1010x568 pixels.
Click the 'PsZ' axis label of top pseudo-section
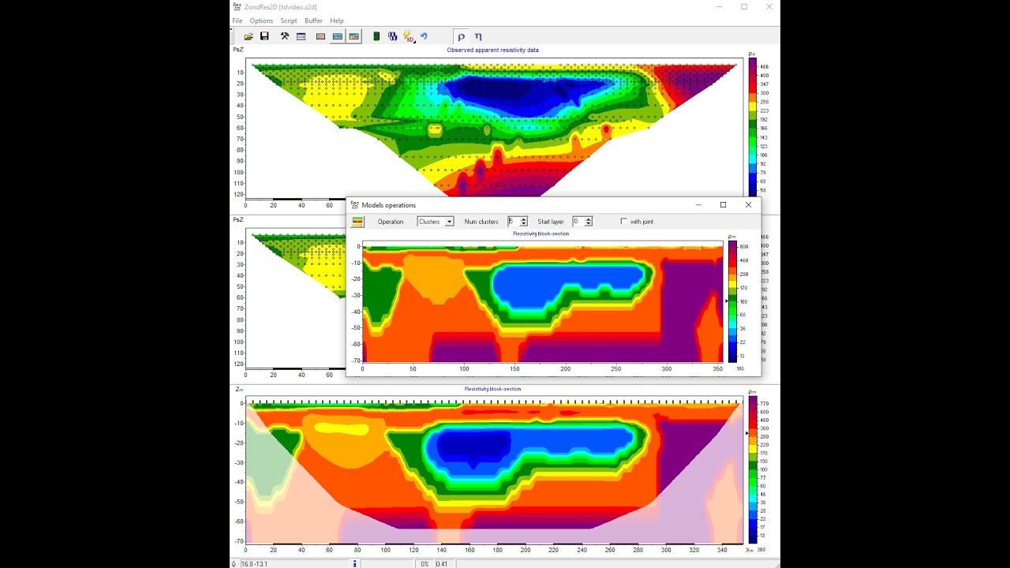pos(238,50)
